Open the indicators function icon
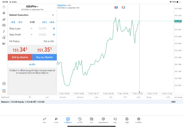Viewport: 183px width, 128px height. pyautogui.click(x=4, y=31)
